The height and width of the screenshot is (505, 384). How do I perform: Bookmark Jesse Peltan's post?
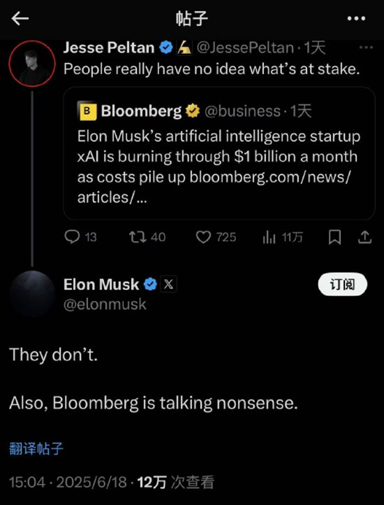[x=334, y=238]
